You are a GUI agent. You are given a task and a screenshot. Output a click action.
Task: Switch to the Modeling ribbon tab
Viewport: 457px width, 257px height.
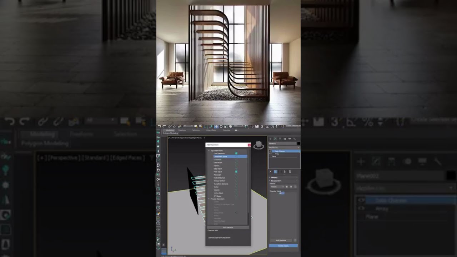[170, 130]
